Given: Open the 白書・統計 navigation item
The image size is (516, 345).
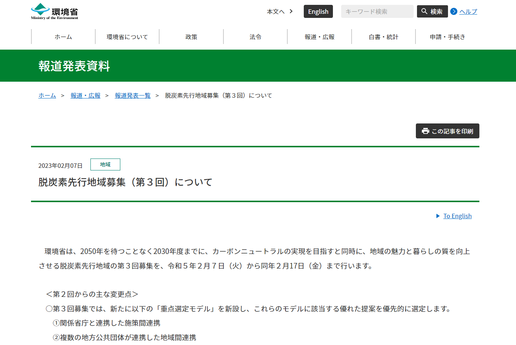Looking at the screenshot, I should click(x=383, y=37).
